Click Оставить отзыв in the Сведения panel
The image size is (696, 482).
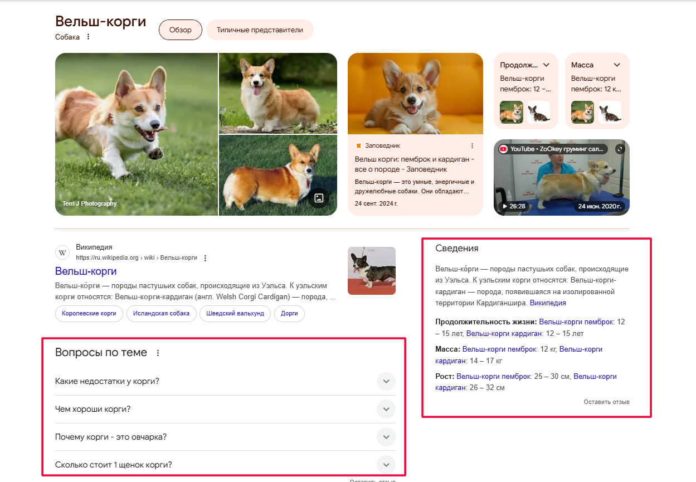click(x=606, y=402)
